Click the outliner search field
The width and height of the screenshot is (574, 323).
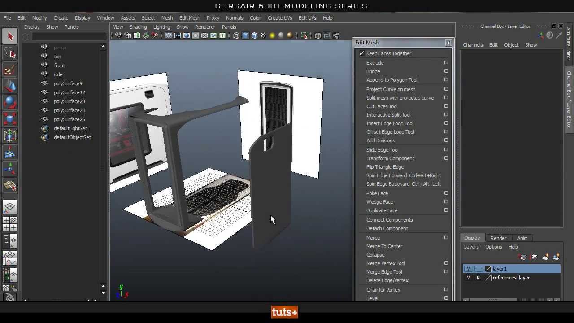coord(70,36)
